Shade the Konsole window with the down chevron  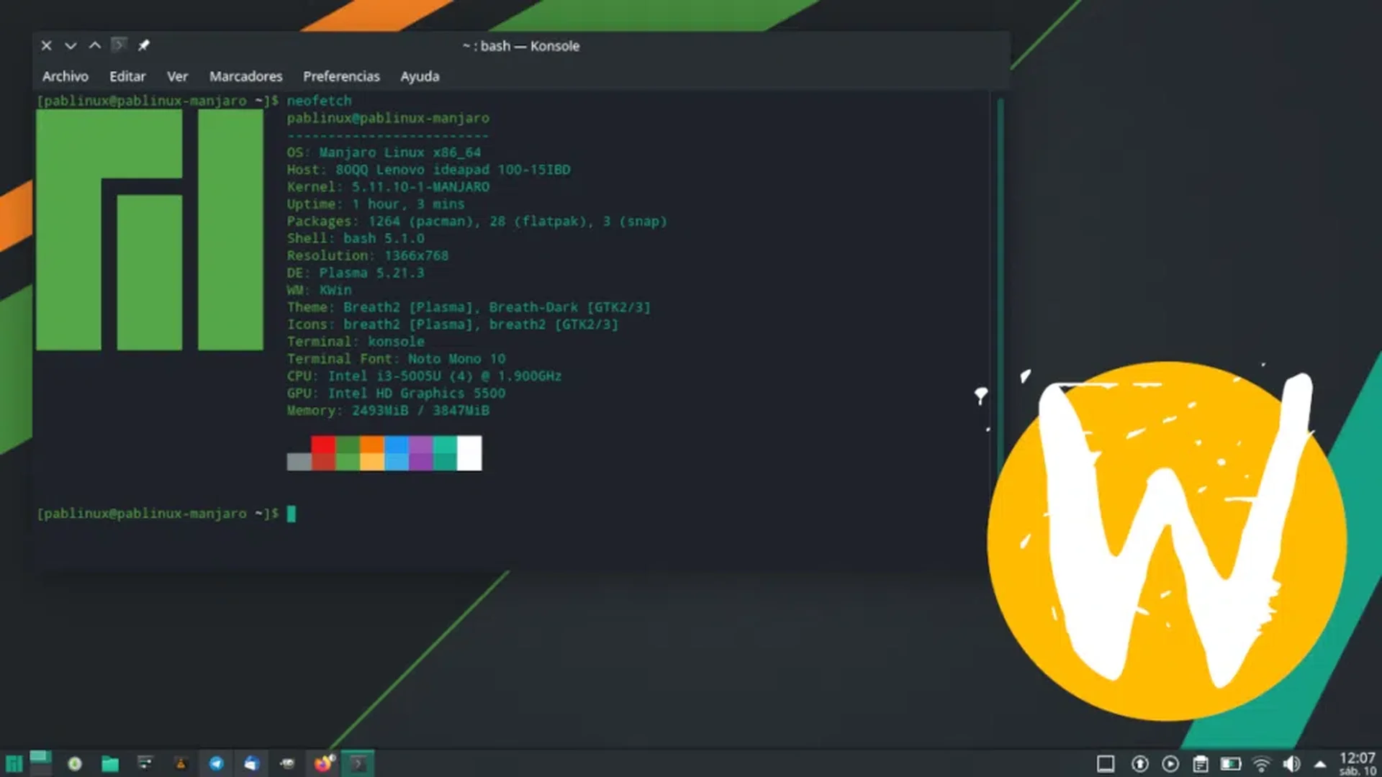70,45
